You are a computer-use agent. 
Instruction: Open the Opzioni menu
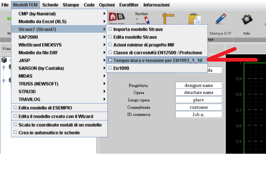107,5
